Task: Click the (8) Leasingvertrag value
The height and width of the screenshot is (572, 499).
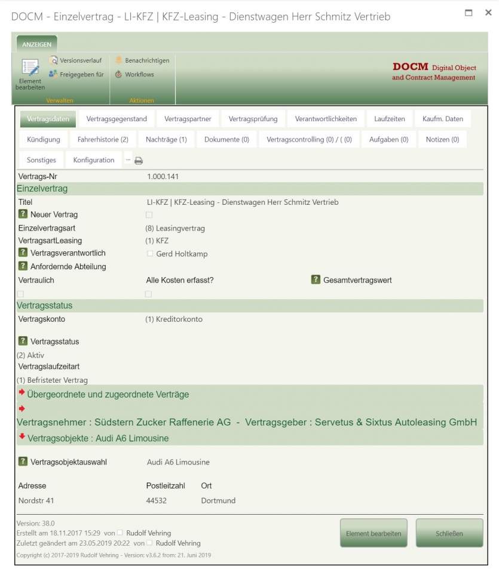Action: [175, 228]
